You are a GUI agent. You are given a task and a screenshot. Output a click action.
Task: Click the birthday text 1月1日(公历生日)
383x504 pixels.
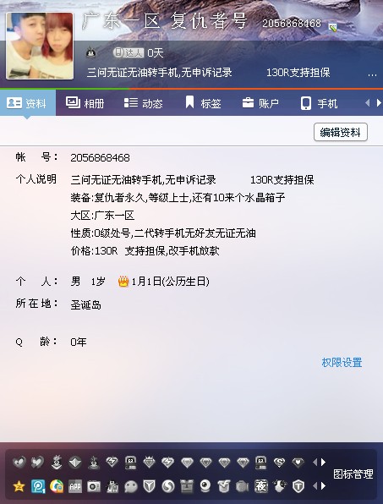170,282
